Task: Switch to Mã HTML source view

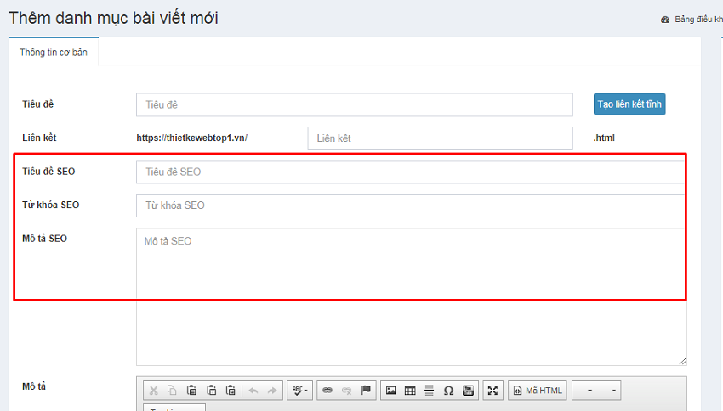Action: coord(538,391)
